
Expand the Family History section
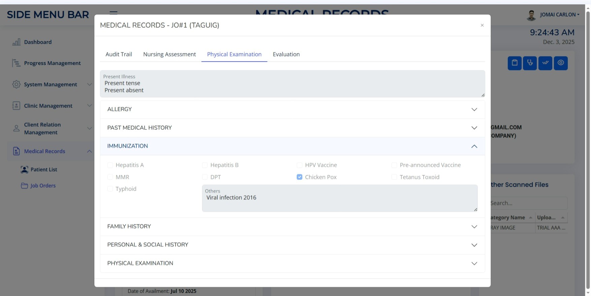tap(292, 226)
